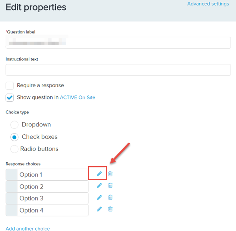Click Add another choice link
Image resolution: width=236 pixels, height=231 pixels.
[x=28, y=228]
